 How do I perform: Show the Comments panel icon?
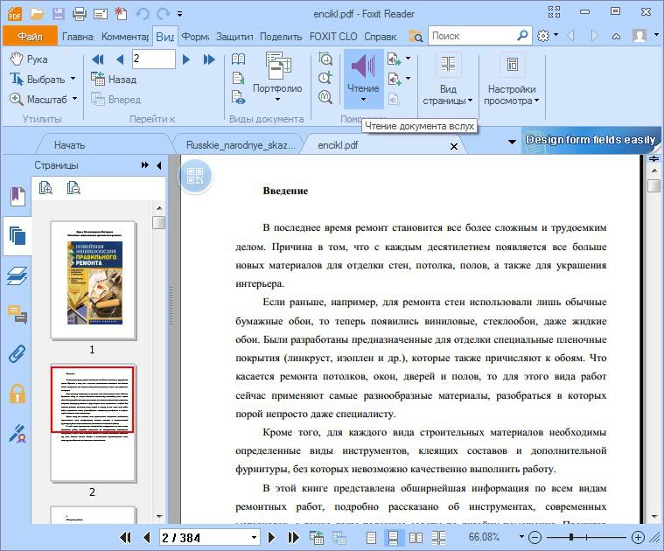click(x=16, y=314)
